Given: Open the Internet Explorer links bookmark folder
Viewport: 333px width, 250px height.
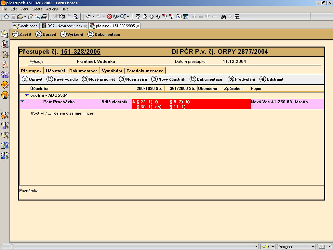Looking at the screenshot, I should coord(5,156).
